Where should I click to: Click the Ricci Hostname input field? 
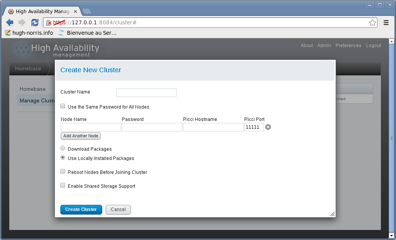pyautogui.click(x=213, y=127)
